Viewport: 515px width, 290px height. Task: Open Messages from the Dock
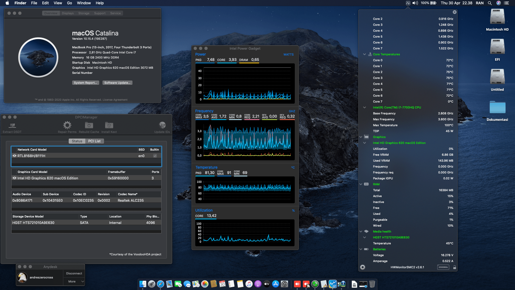click(187, 284)
